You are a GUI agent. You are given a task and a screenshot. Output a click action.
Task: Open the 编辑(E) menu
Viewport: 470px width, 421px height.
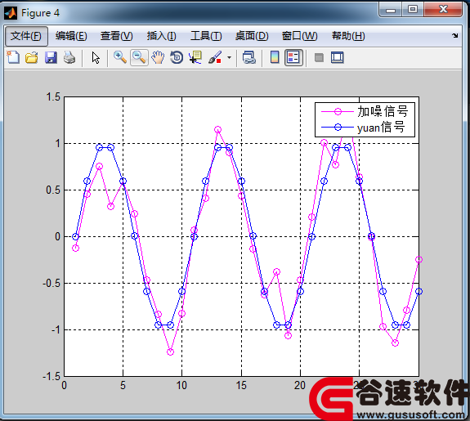[x=71, y=36]
